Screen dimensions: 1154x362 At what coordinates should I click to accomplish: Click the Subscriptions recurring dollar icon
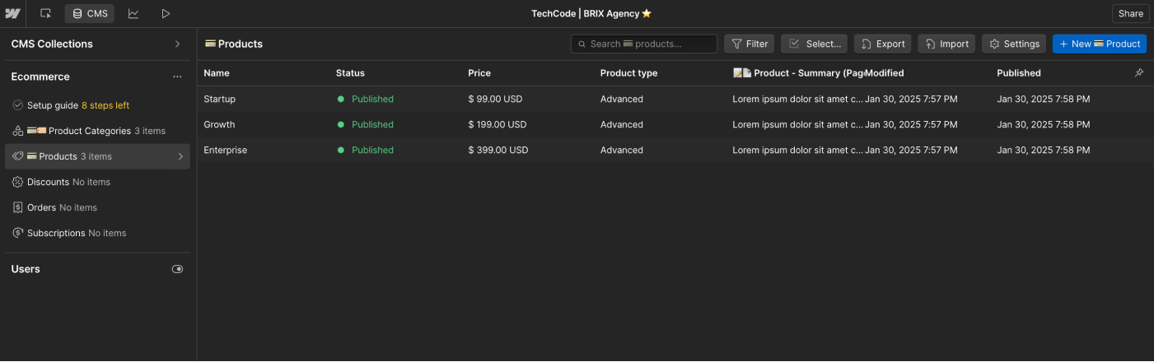[18, 233]
